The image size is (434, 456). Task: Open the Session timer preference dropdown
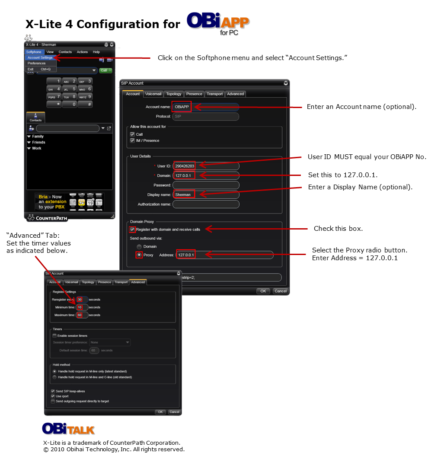[110, 342]
